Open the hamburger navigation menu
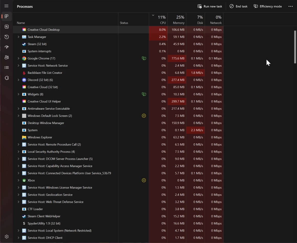This screenshot has height=243, width=297. point(6,6)
